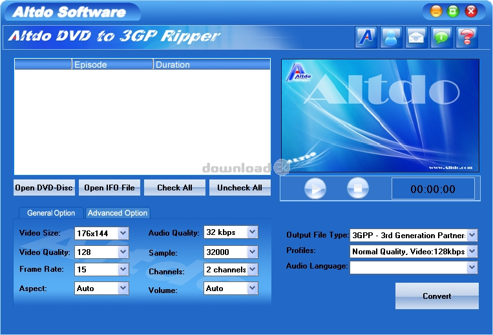Click the 00:00:00 time display
493x335 pixels.
point(433,188)
